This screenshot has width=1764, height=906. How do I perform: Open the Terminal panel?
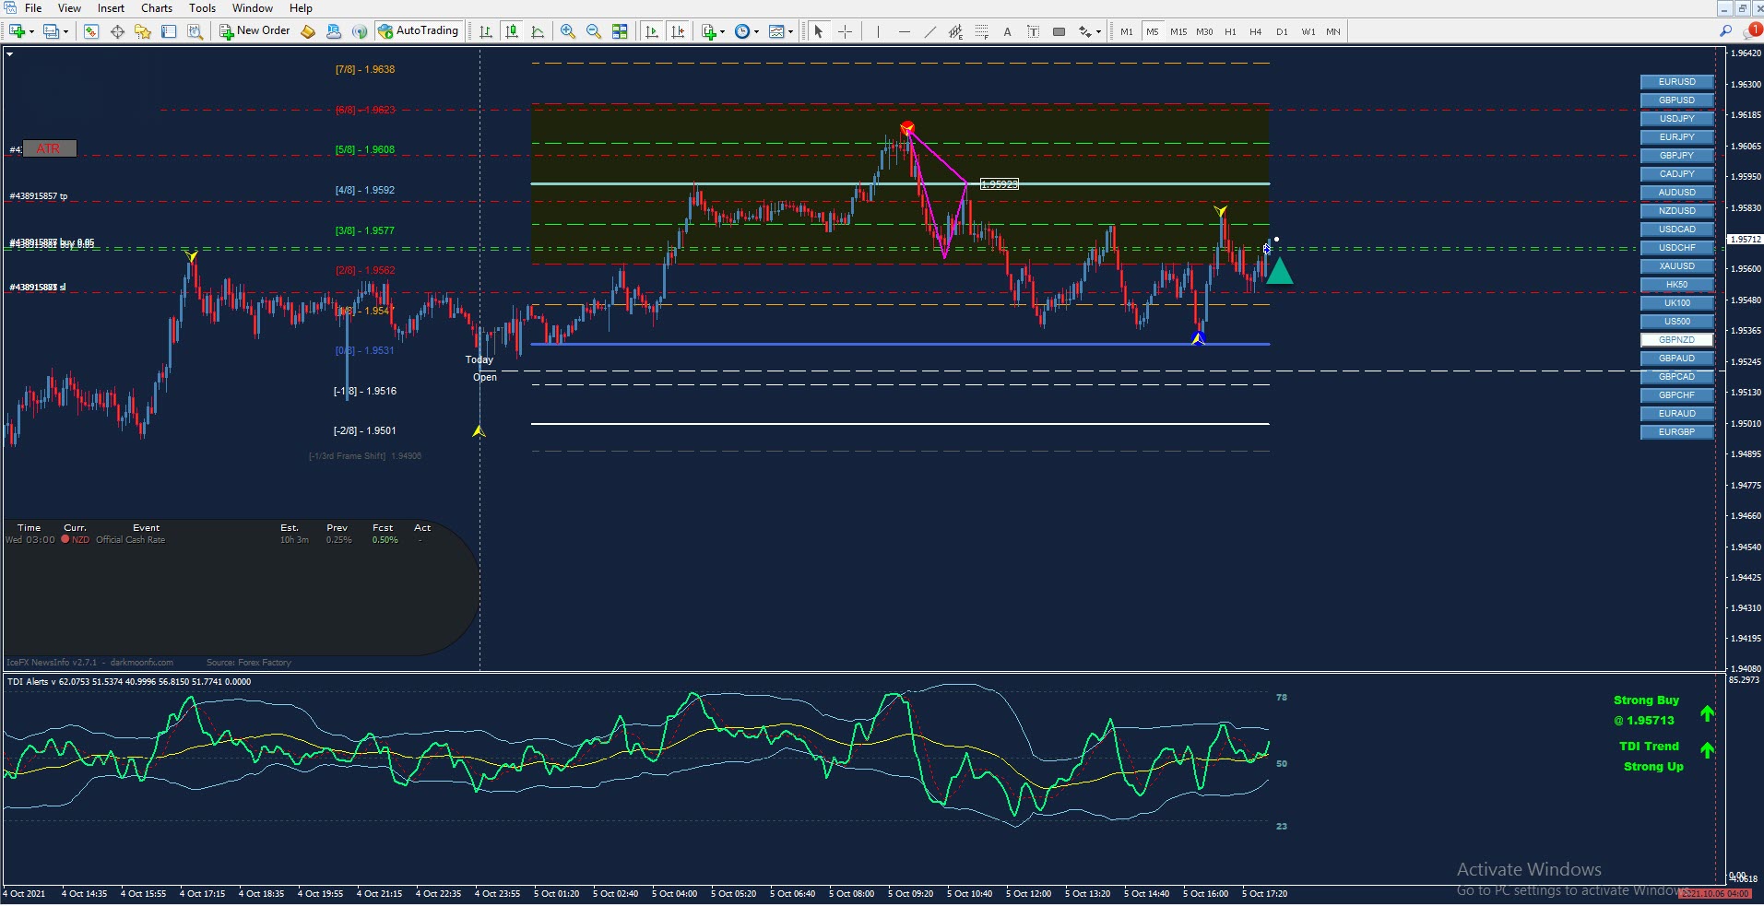pyautogui.click(x=169, y=31)
